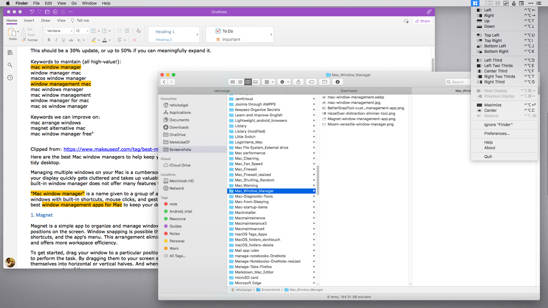Switch Finder to list view
Viewport: 548px width, 308px height.
point(240,82)
